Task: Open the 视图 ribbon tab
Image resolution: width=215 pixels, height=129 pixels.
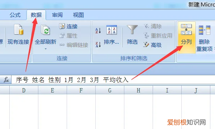Action: tap(78, 15)
